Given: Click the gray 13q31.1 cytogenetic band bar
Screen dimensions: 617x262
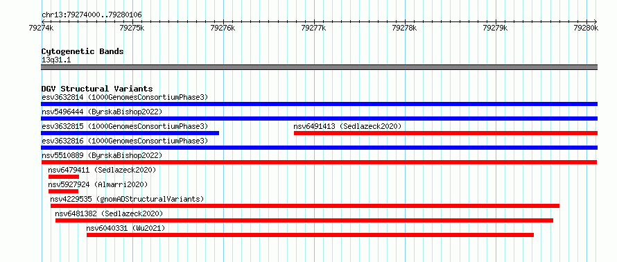Looking at the screenshot, I should 319,67.
